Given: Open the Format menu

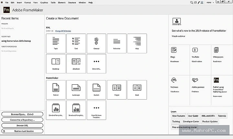Looking at the screenshot, I should (28, 3).
